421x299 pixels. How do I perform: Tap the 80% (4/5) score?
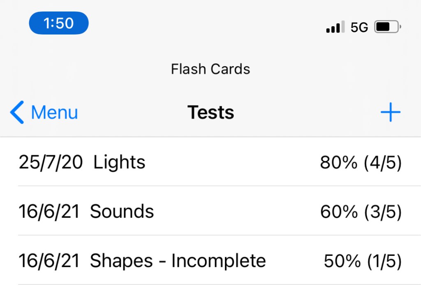(x=360, y=163)
